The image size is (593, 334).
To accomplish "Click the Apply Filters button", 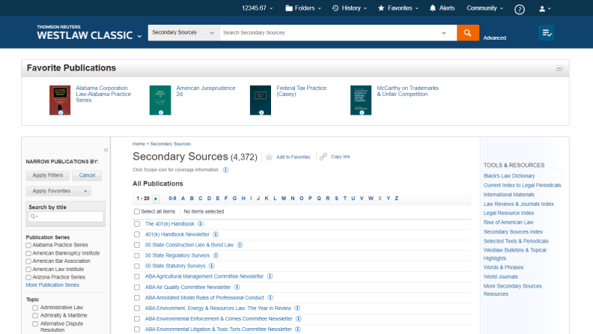I will (48, 175).
